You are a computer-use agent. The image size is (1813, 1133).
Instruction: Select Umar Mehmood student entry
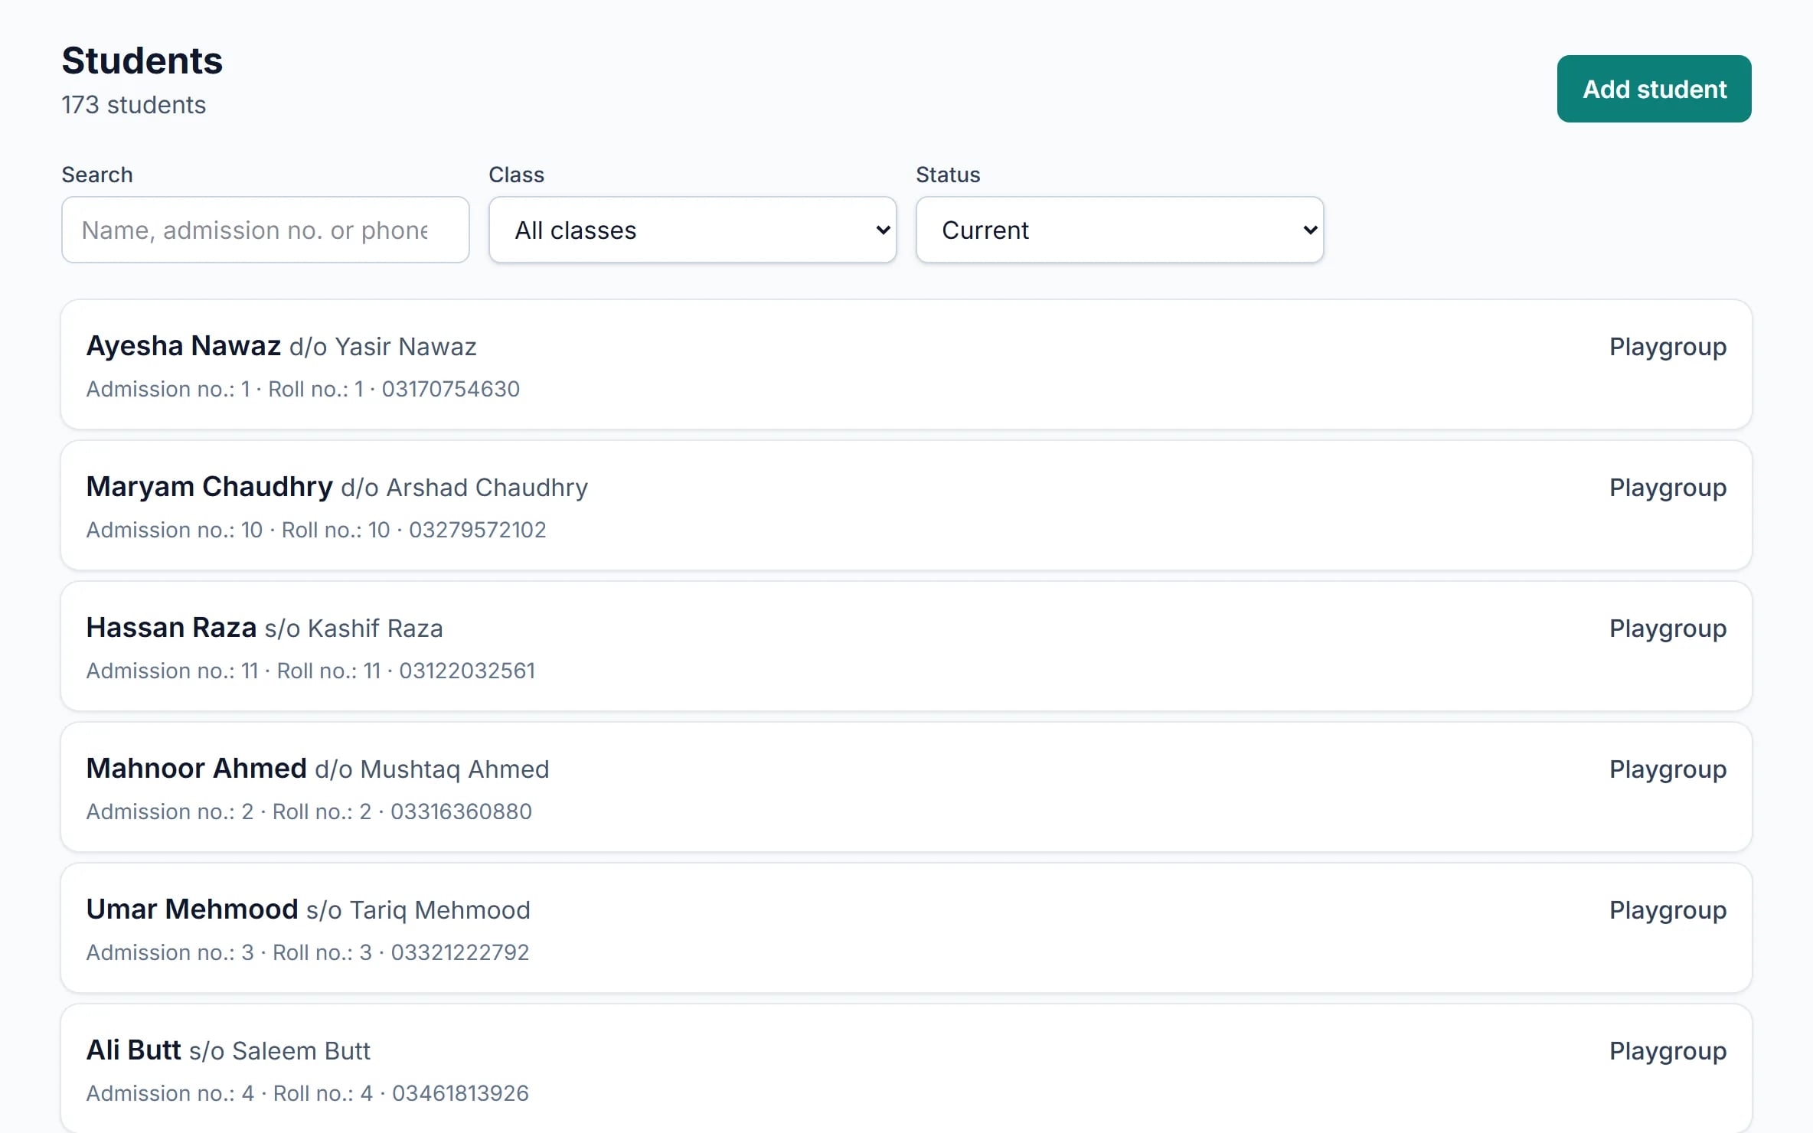coord(906,928)
